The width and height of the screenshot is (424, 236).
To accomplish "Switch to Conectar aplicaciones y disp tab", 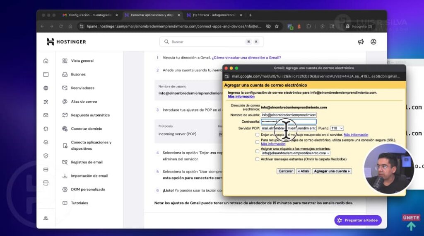I will pos(152,15).
